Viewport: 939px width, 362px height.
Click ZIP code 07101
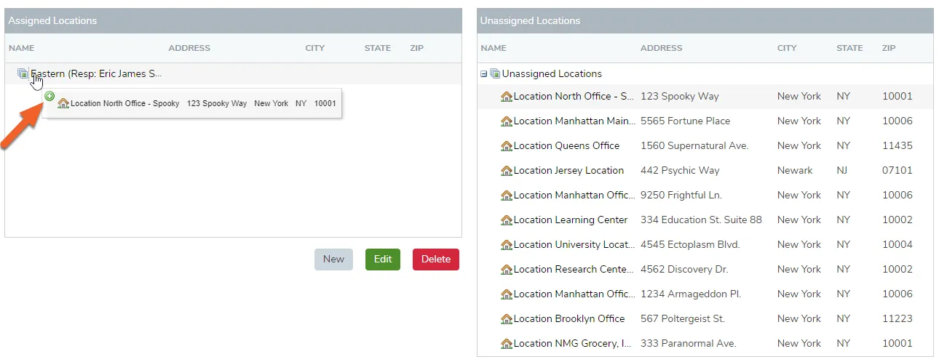[898, 171]
